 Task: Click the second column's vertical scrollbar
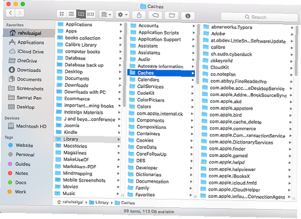coord(198,54)
